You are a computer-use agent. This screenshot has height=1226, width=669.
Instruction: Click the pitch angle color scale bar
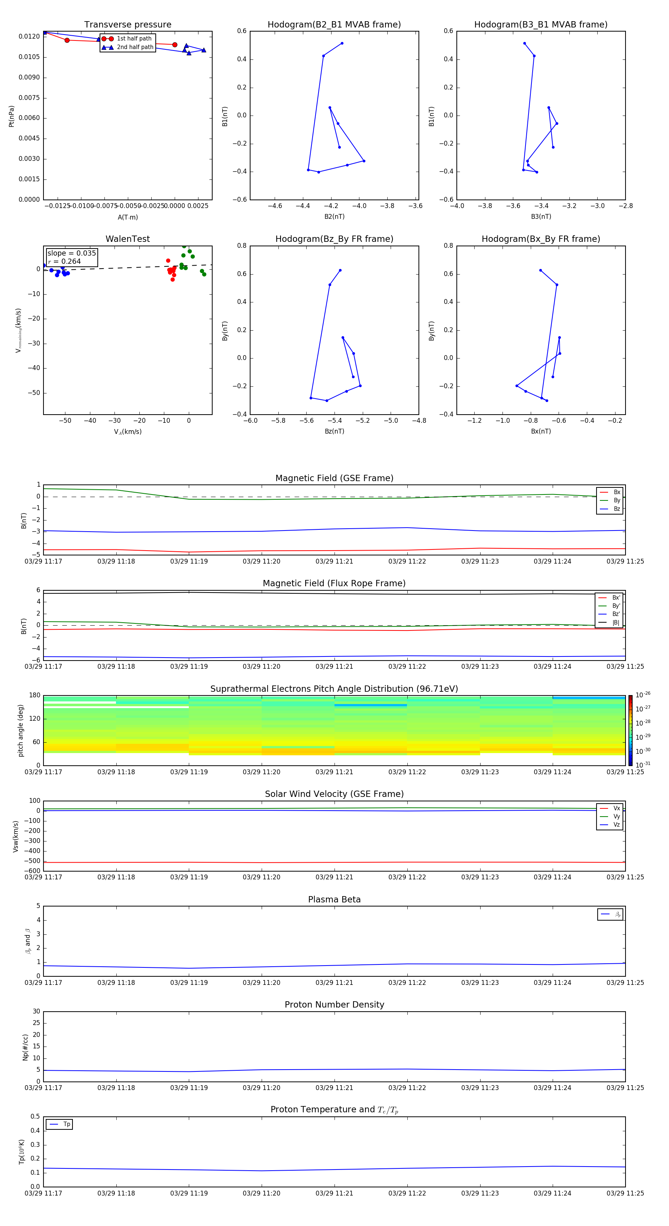coord(630,730)
